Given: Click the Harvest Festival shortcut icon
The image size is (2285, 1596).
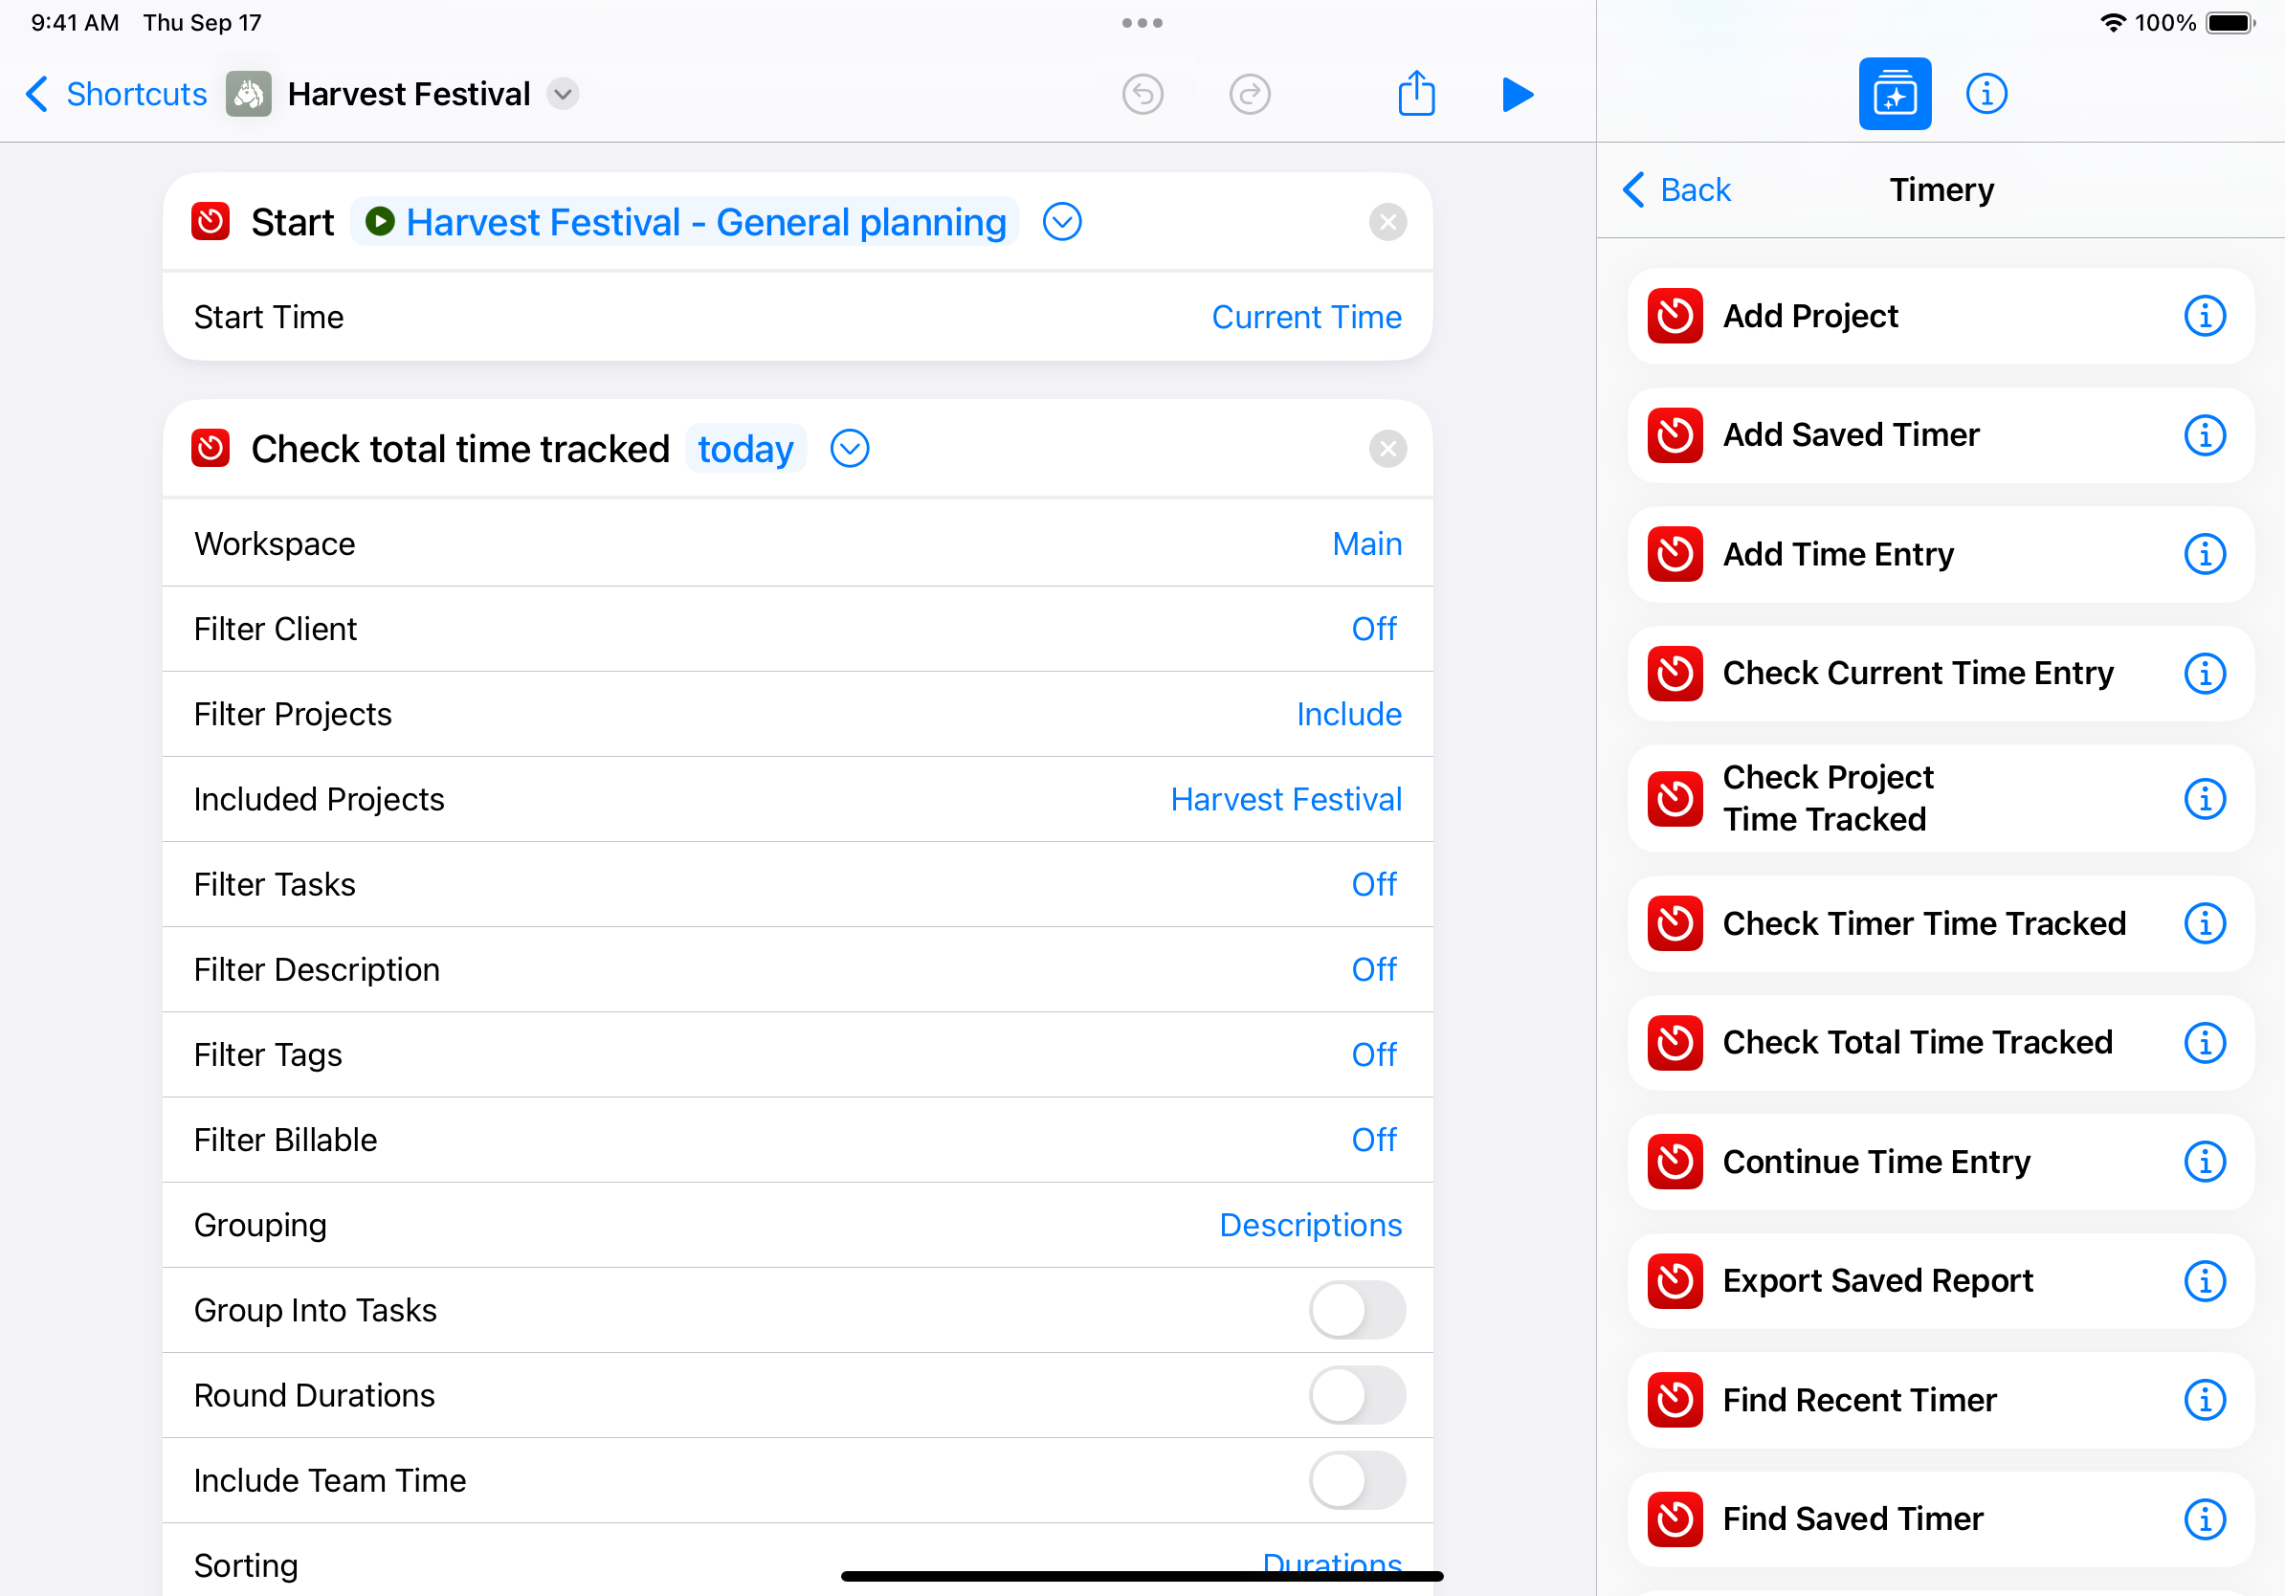Looking at the screenshot, I should [x=249, y=95].
